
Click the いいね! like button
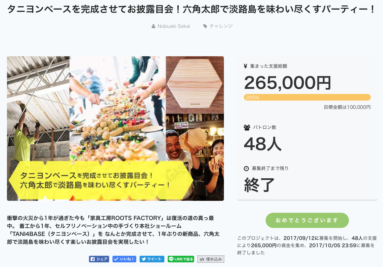pyautogui.click(x=124, y=259)
